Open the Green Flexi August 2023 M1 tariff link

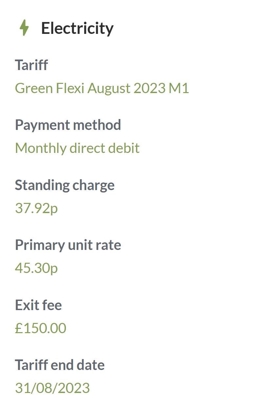102,88
